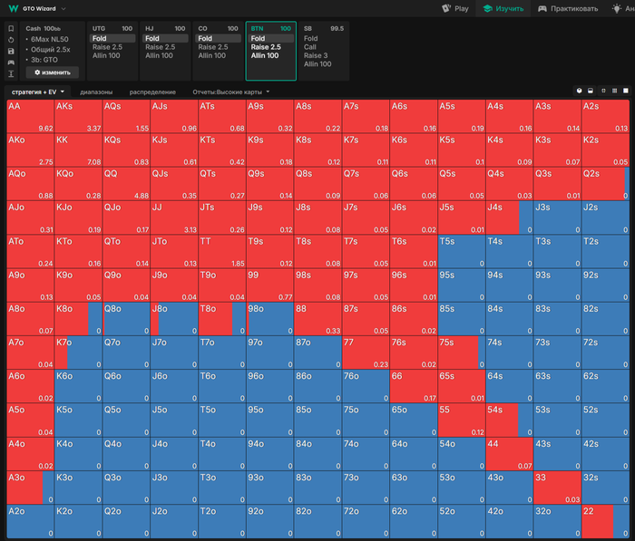The image size is (635, 541).
Task: Choose Allin 100 in the BTN panel
Action: (265, 55)
